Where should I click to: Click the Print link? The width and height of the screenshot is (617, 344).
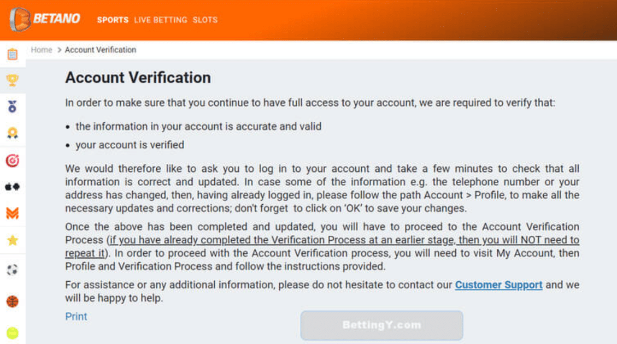tap(76, 317)
